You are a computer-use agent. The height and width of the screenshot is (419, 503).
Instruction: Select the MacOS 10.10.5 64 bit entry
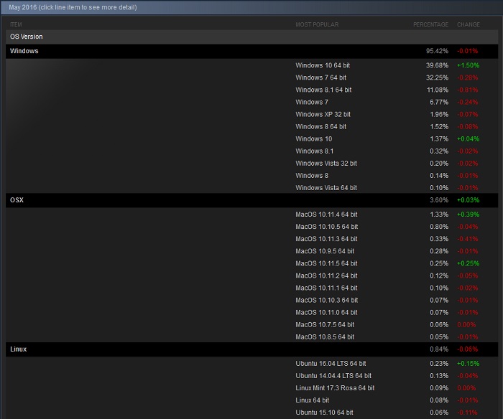click(326, 227)
